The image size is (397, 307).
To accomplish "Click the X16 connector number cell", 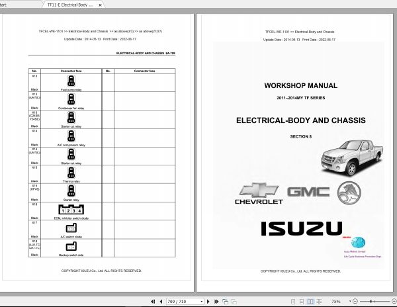I will coord(34,211).
